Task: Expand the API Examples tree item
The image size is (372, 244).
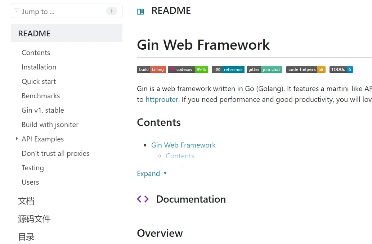Action: [17, 139]
